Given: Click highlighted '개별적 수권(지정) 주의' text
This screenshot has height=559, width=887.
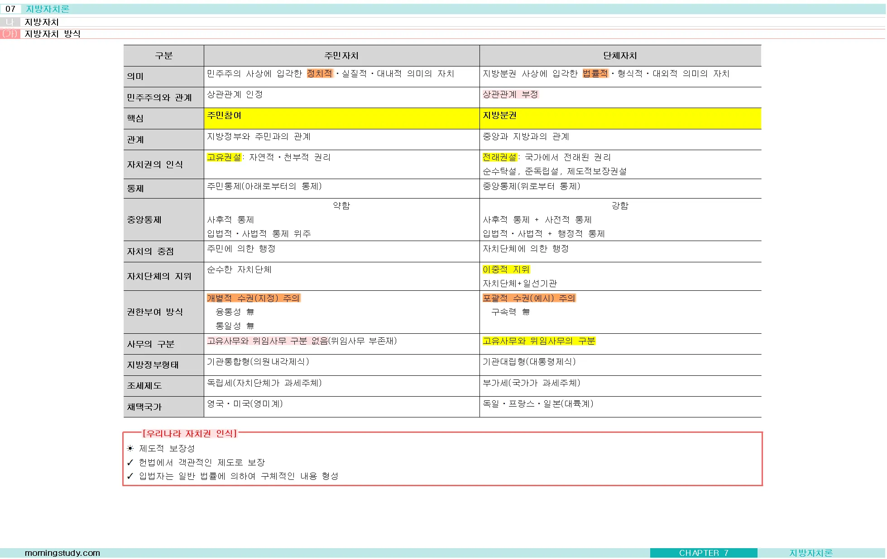Looking at the screenshot, I should tap(254, 298).
